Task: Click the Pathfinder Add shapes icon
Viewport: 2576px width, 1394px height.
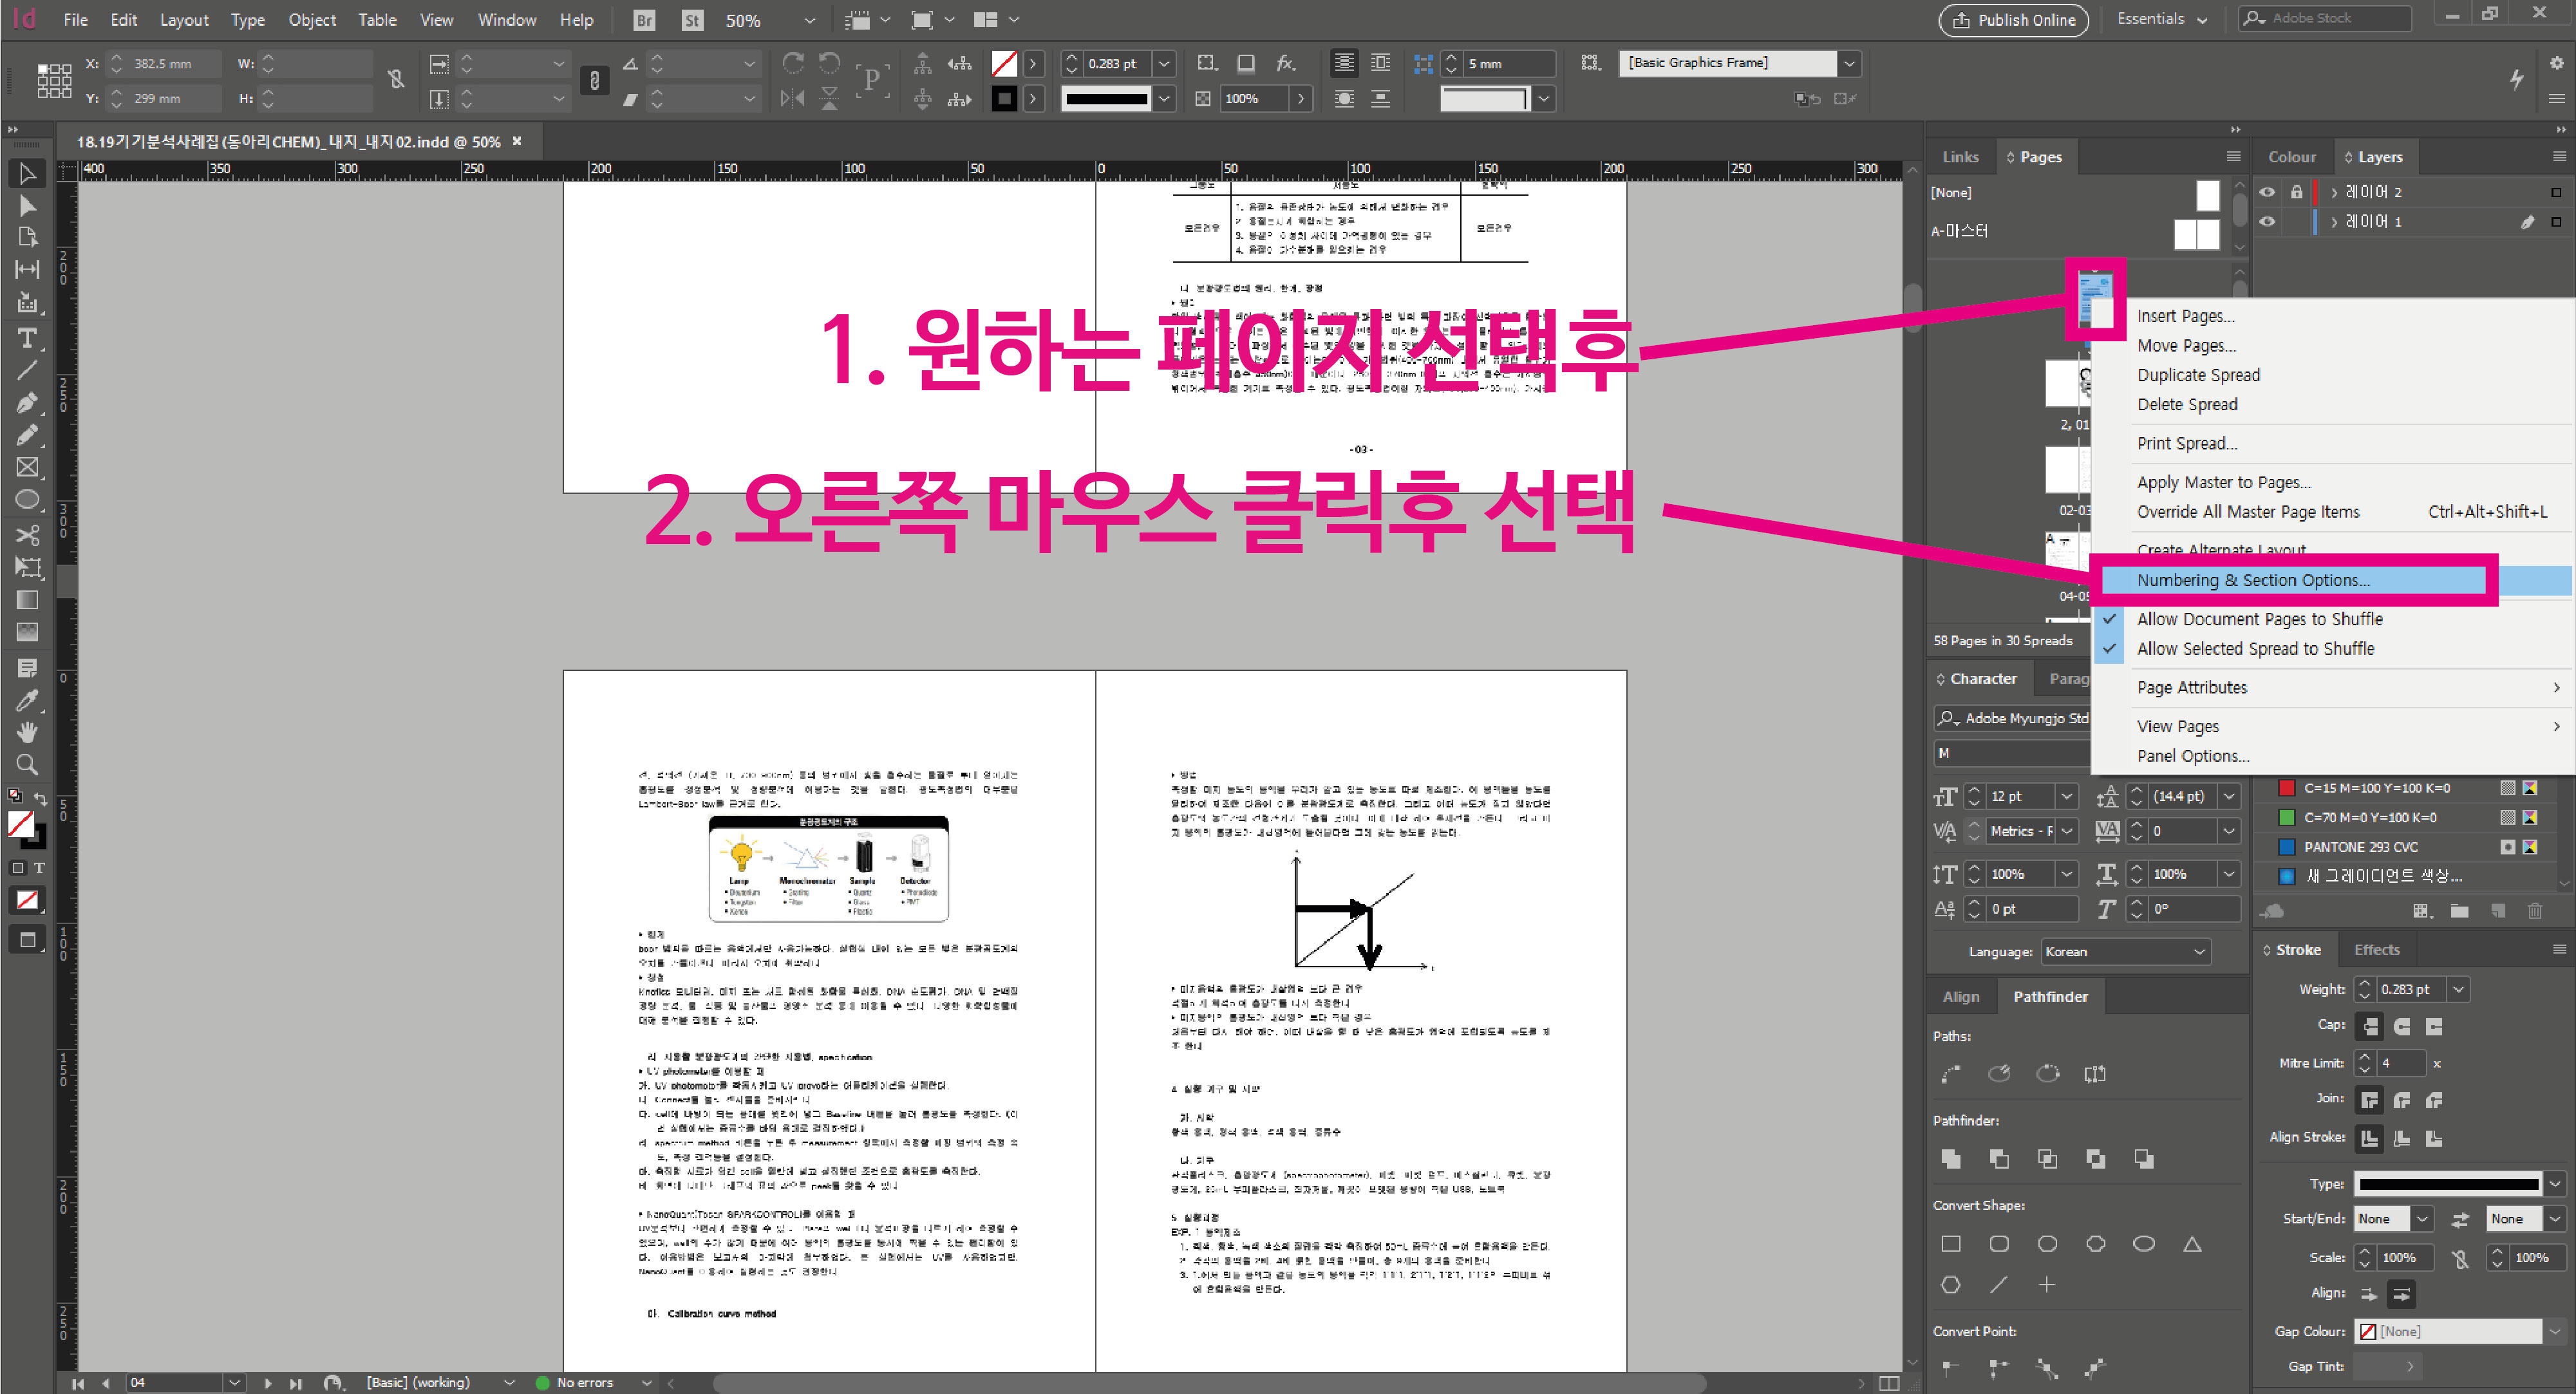Action: 1950,1158
